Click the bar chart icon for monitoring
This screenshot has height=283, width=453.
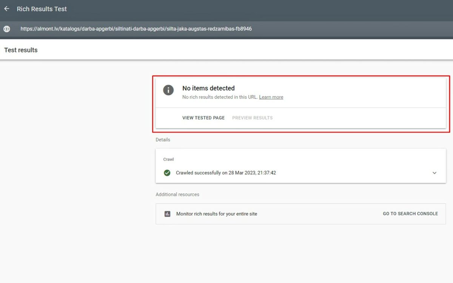point(167,214)
